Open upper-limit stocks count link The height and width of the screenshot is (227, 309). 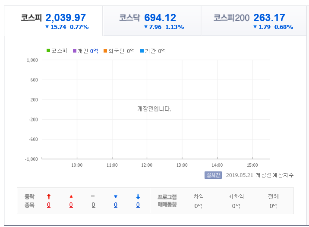(x=49, y=205)
